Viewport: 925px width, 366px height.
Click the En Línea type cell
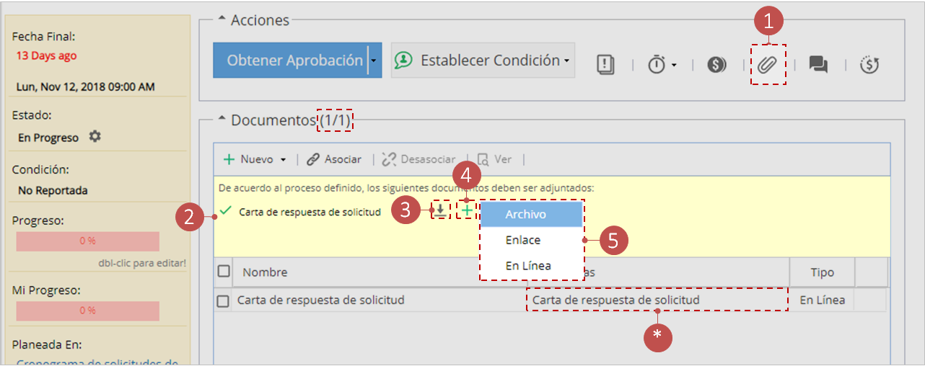823,300
